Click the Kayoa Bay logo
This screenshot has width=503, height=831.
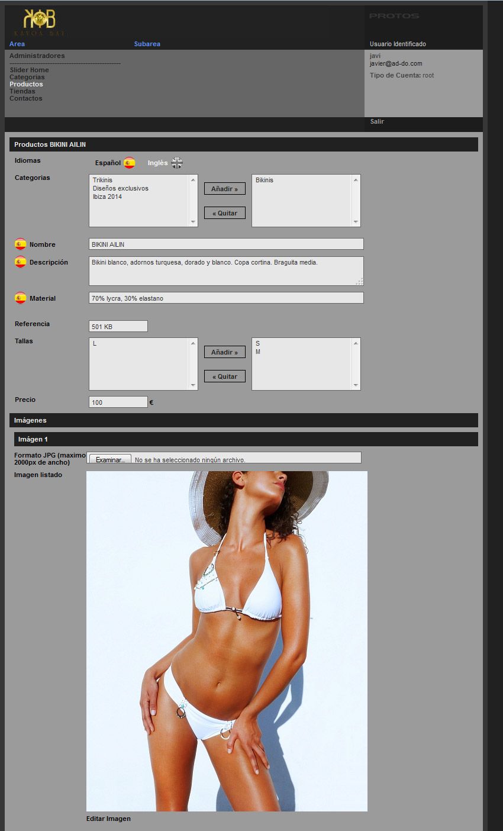point(40,22)
